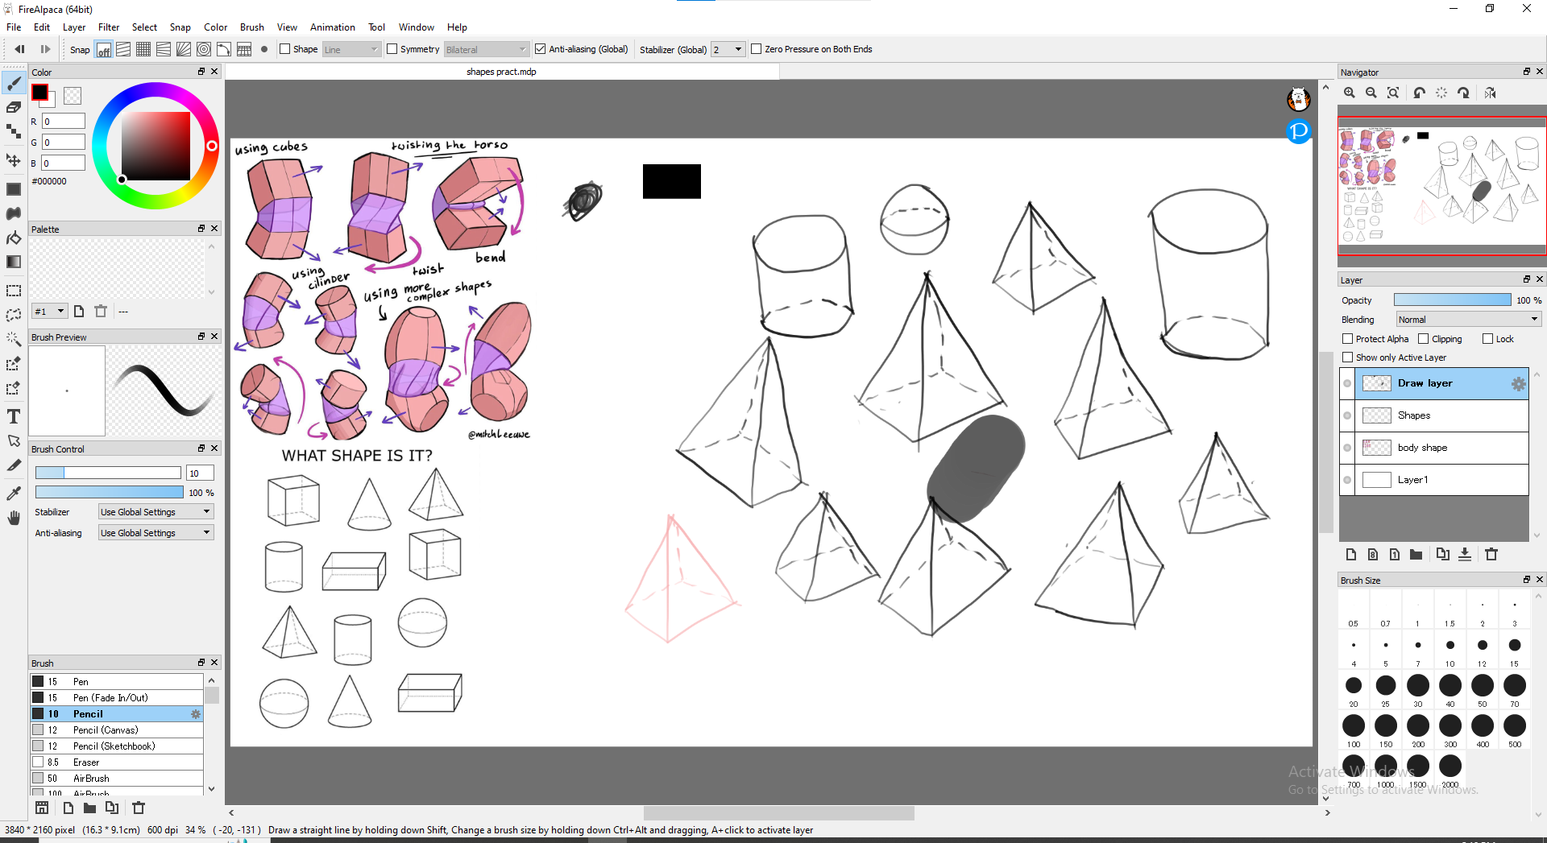This screenshot has width=1547, height=843.
Task: Zoom out using Navigator magnifier minus
Action: click(1371, 93)
